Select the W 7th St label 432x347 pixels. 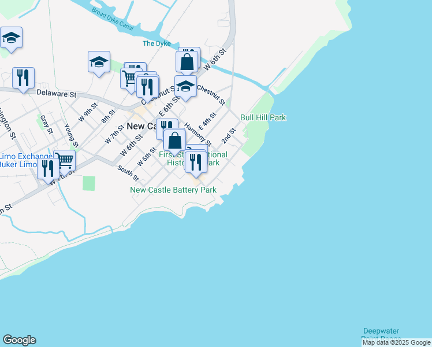114,134
